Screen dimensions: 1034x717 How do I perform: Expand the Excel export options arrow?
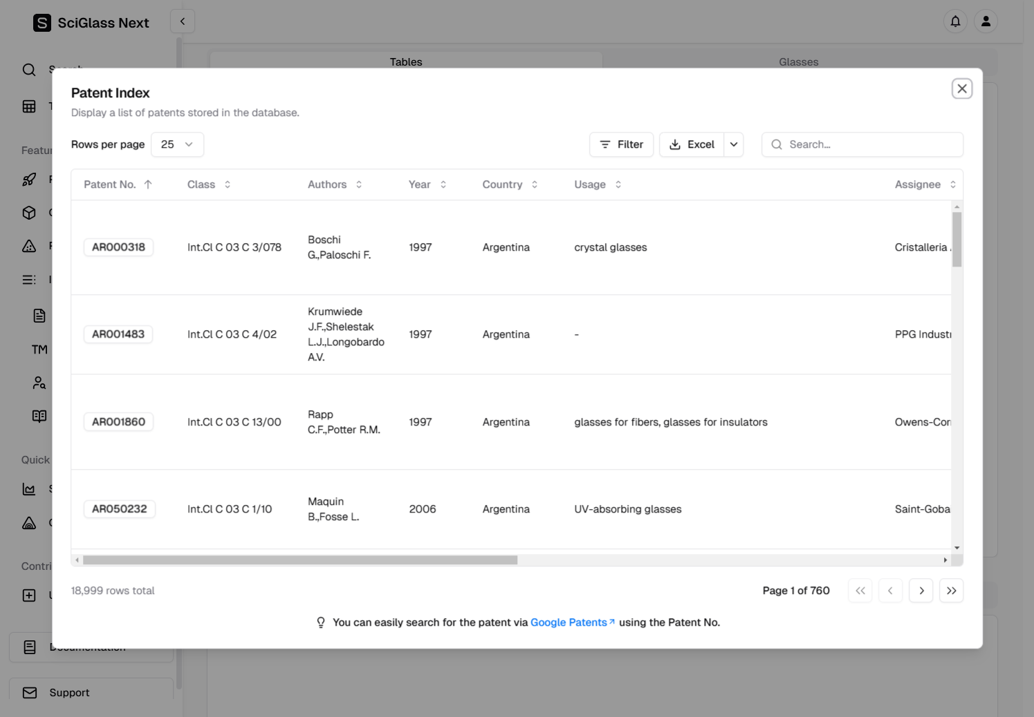pos(734,144)
